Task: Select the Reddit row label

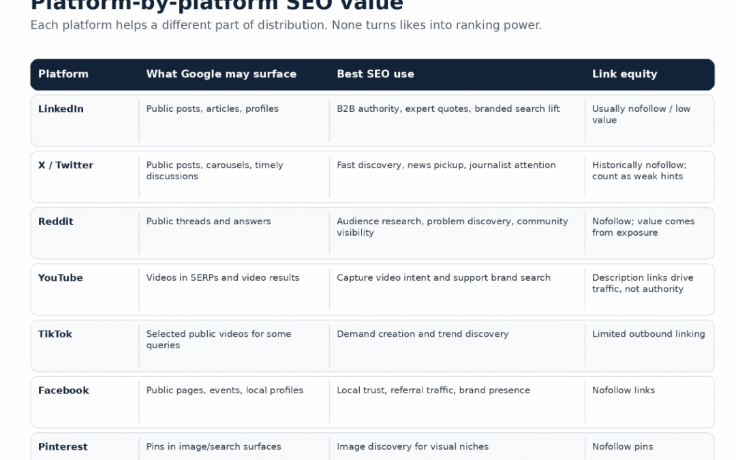Action: pyautogui.click(x=55, y=221)
